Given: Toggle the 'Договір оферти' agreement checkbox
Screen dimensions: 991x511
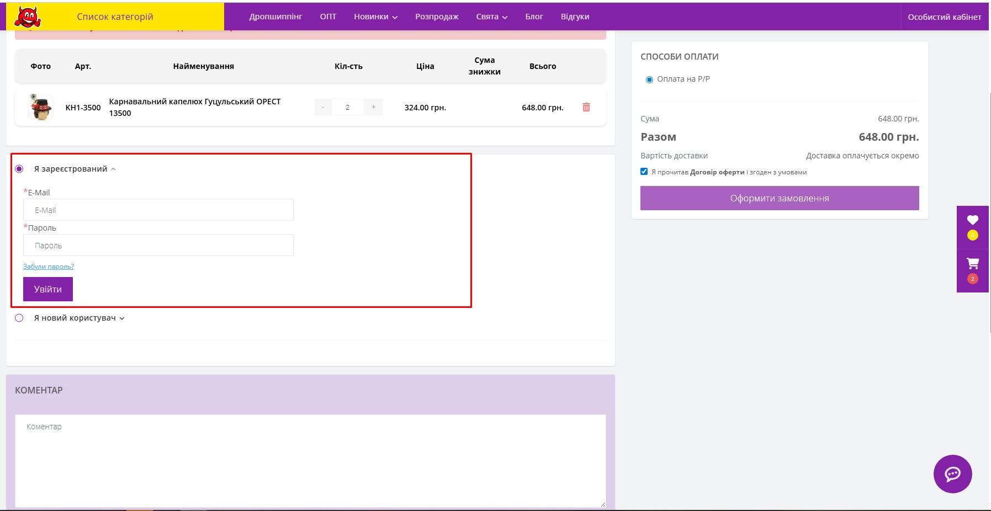Looking at the screenshot, I should pos(644,172).
